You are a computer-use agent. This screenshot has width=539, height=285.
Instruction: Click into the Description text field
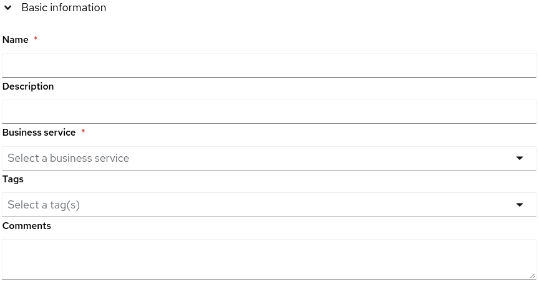269,112
